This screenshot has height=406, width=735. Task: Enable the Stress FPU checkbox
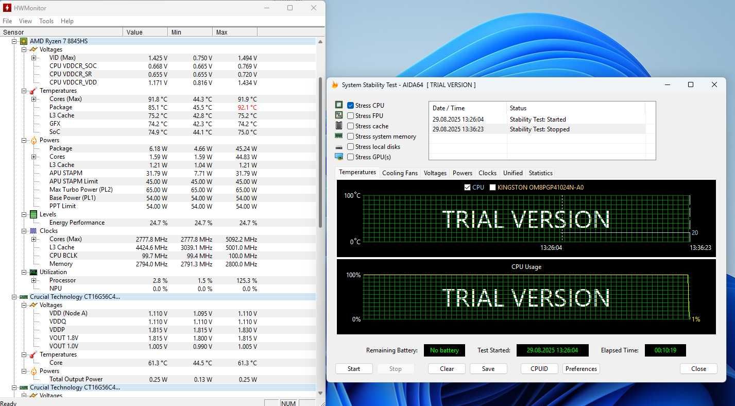pyautogui.click(x=351, y=115)
